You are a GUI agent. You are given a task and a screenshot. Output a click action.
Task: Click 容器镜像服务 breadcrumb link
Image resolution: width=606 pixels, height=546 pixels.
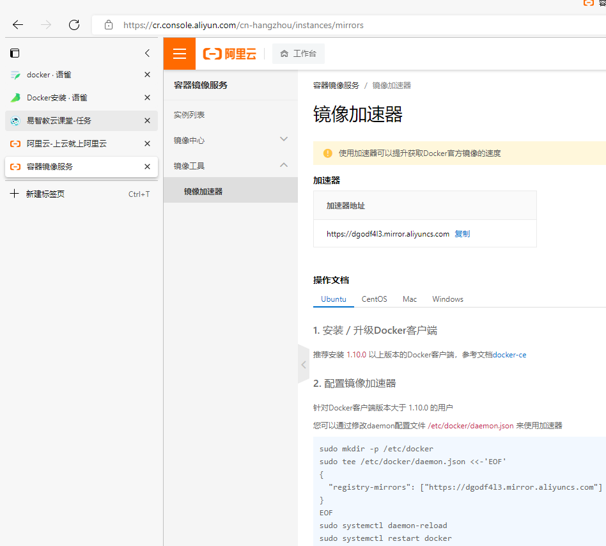[336, 86]
